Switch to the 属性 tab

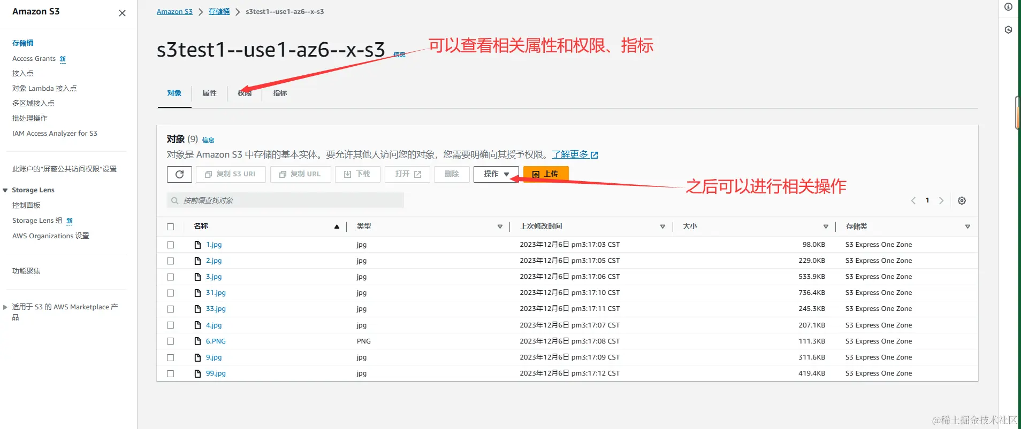tap(209, 93)
